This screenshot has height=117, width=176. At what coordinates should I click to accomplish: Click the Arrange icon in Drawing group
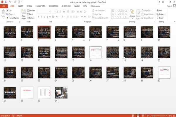pos(132,12)
